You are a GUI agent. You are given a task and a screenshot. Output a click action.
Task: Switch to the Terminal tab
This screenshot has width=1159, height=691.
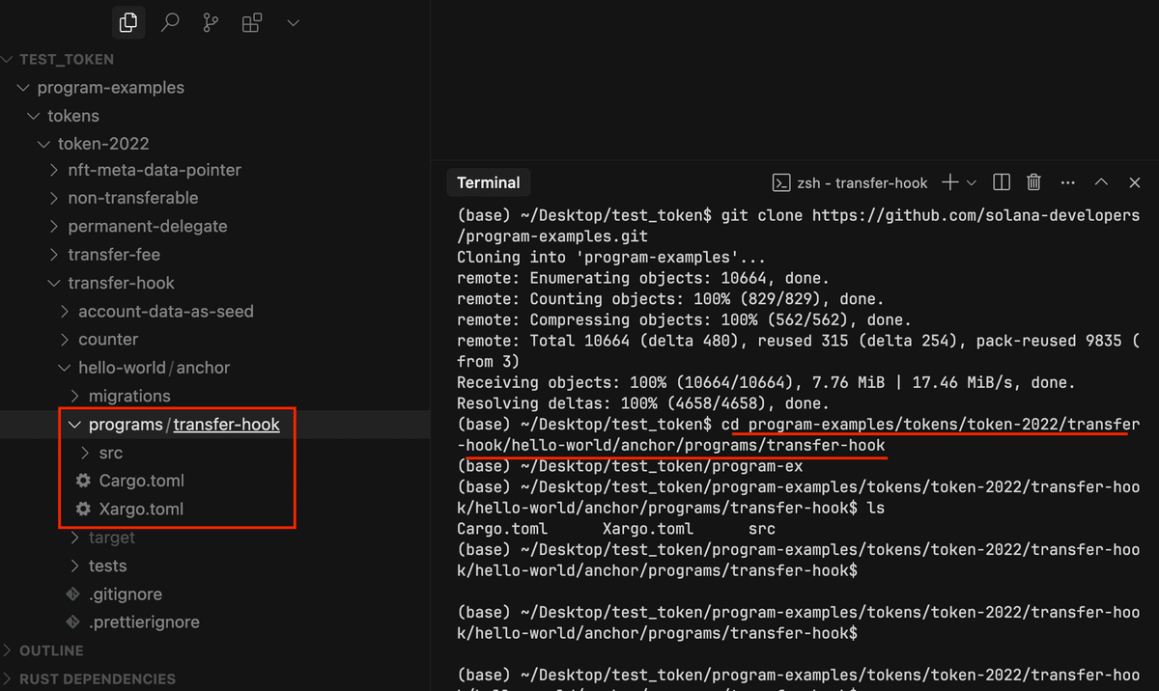[x=488, y=181]
